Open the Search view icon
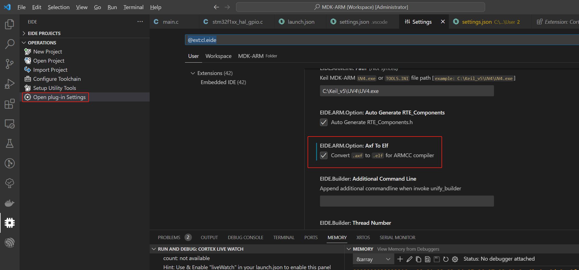The width and height of the screenshot is (579, 270). coord(10,44)
